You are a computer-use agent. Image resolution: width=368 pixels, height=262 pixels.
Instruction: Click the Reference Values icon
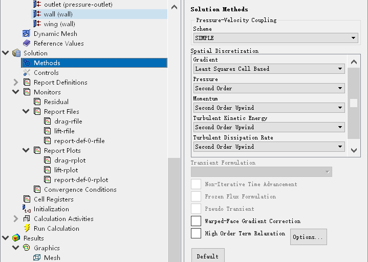pos(27,44)
